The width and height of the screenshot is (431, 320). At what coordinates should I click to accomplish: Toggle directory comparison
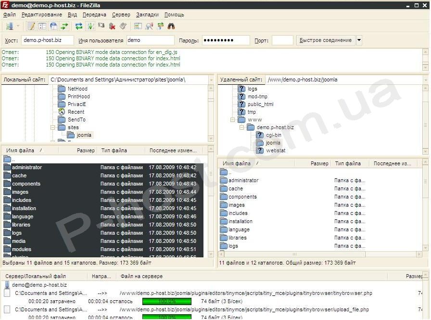[x=149, y=26]
